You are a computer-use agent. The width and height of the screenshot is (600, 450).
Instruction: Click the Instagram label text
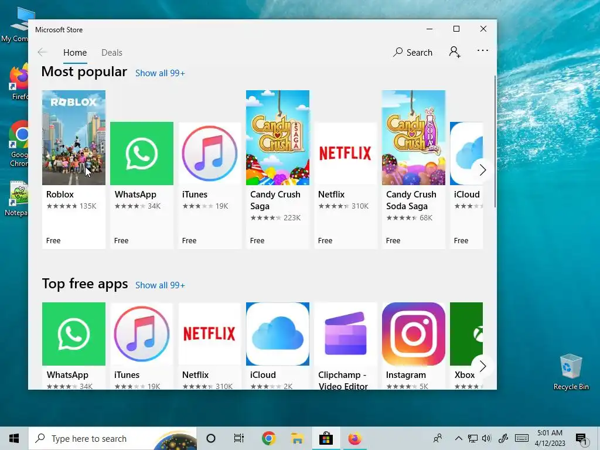(x=405, y=375)
